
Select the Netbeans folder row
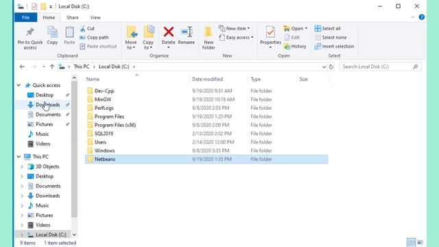206,159
